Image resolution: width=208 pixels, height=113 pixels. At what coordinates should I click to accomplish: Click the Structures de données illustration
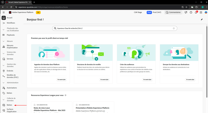(93, 52)
